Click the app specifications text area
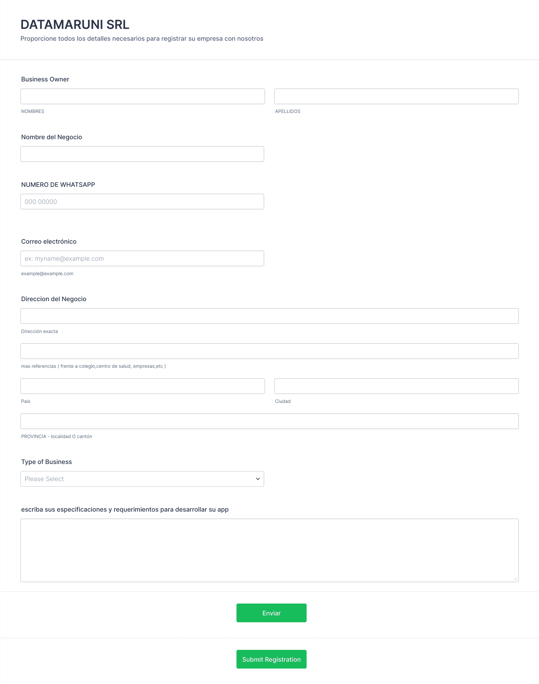 [269, 550]
